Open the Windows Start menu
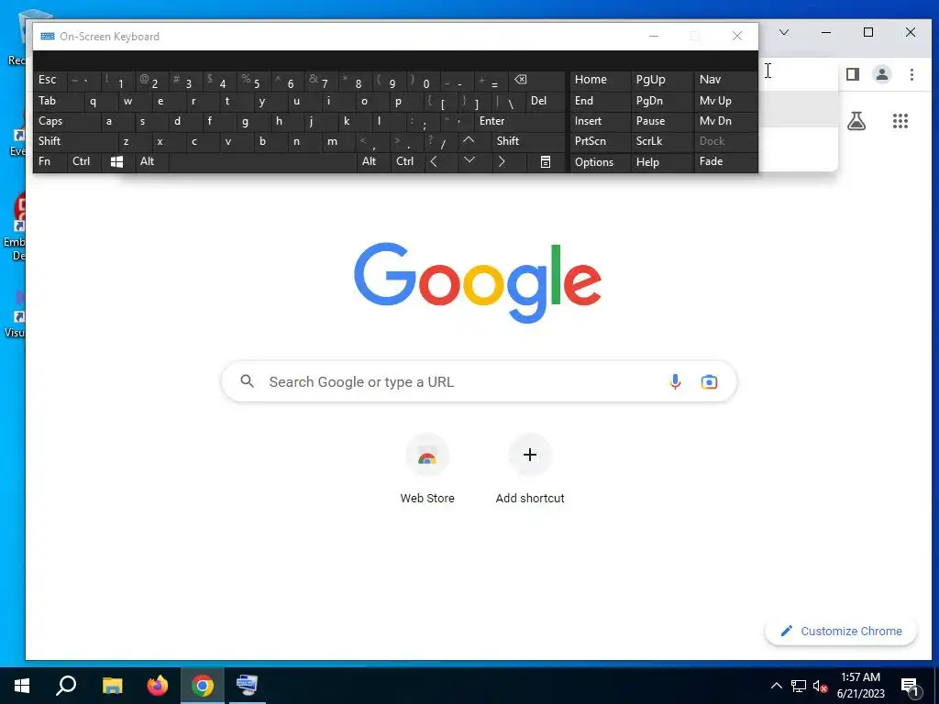Screen dimensions: 939x704 [x=22, y=686]
